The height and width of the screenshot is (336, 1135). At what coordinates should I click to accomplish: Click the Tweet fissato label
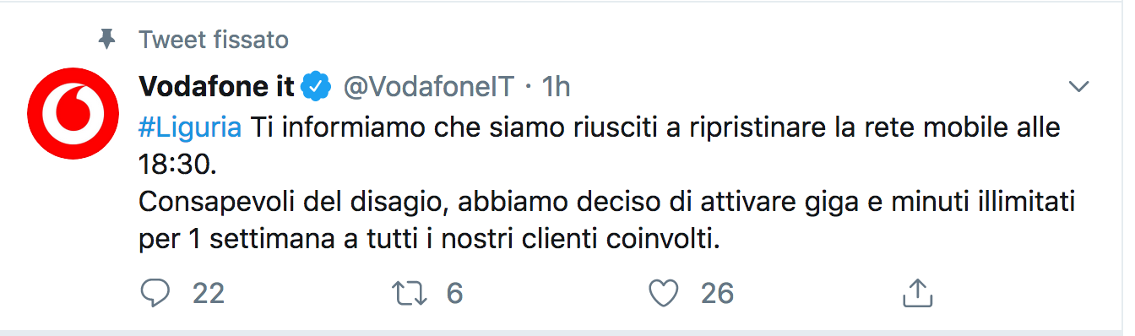click(214, 39)
